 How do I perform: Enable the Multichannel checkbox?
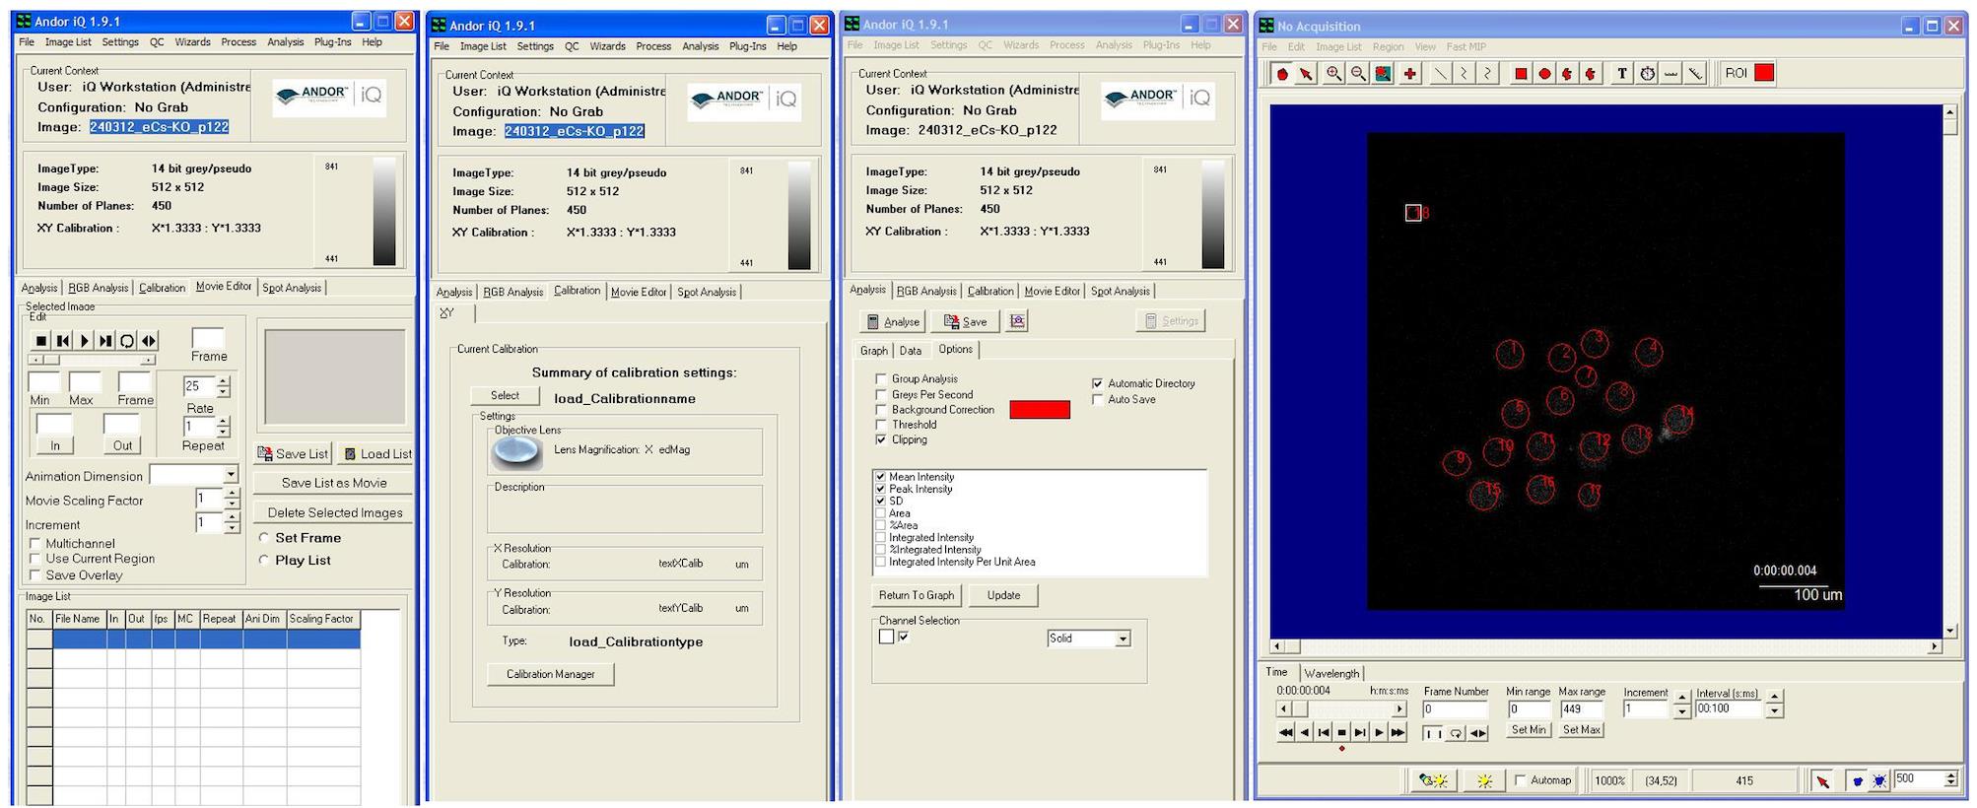pyautogui.click(x=35, y=543)
